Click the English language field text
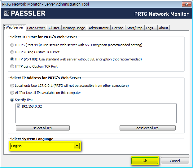The width and height of the screenshot is (193, 168). (16, 146)
